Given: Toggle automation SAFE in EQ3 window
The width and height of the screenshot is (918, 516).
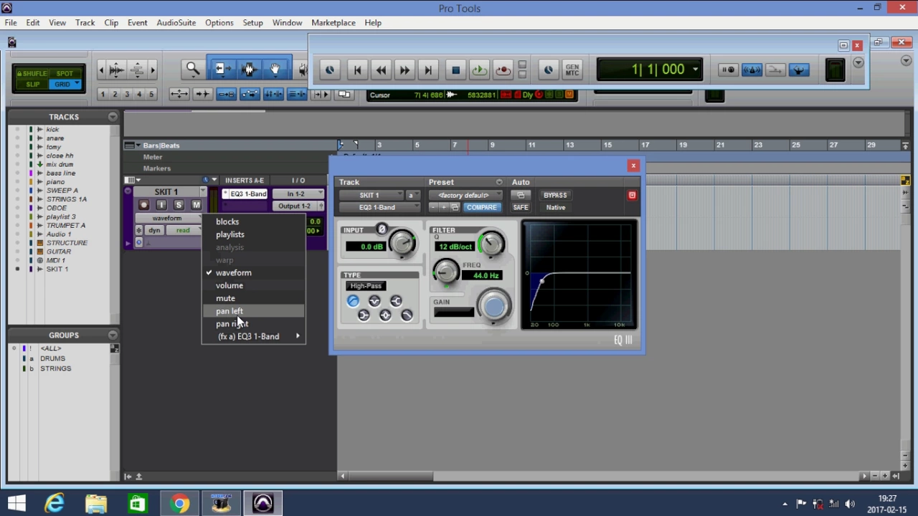Looking at the screenshot, I should (521, 208).
